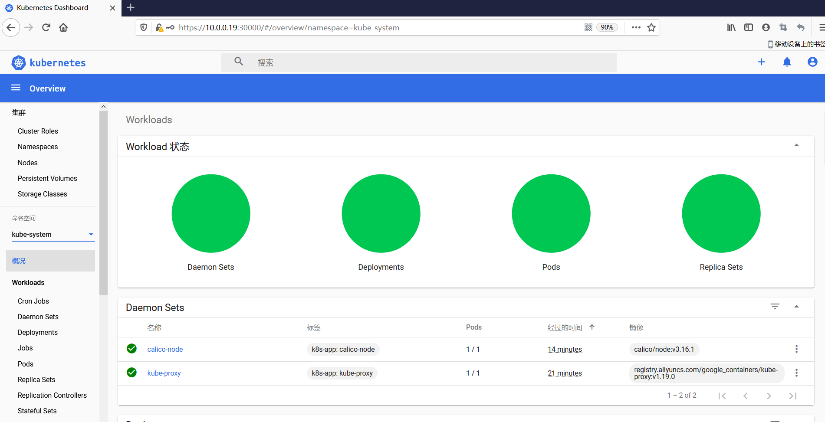The image size is (825, 422).
Task: Toggle the browser sidebar view icon
Action: 749,28
